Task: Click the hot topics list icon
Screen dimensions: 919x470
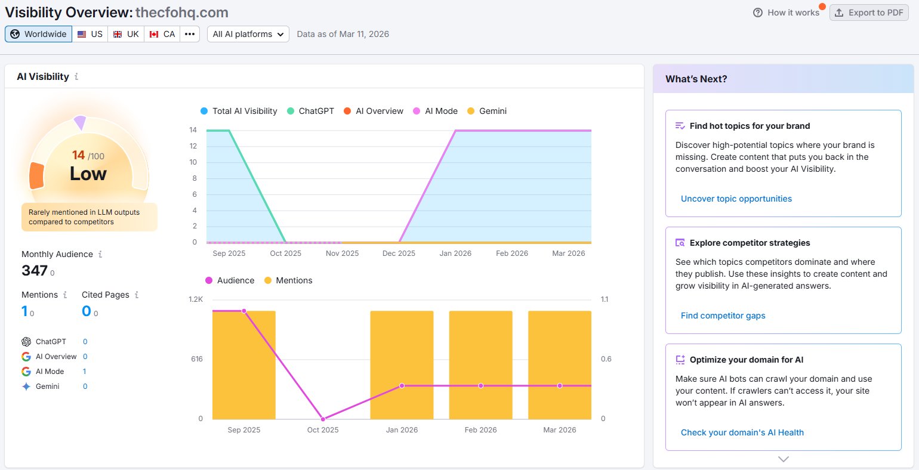Action: point(680,126)
